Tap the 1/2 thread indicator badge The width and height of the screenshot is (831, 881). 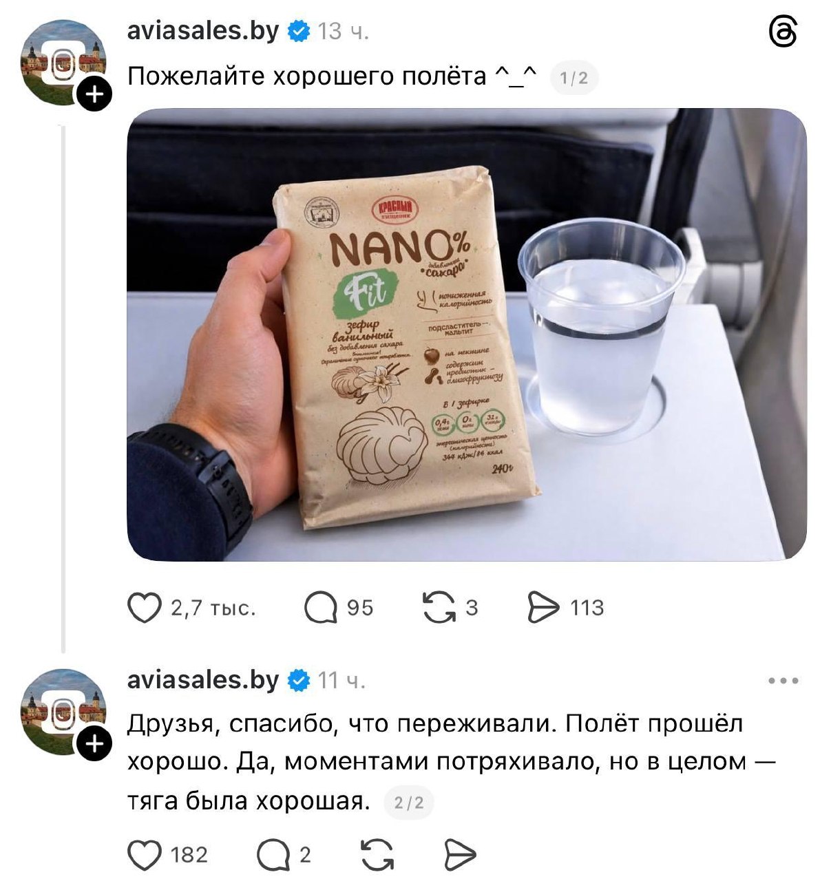click(x=574, y=78)
